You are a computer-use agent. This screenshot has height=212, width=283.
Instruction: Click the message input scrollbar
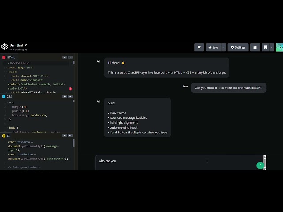264,163
